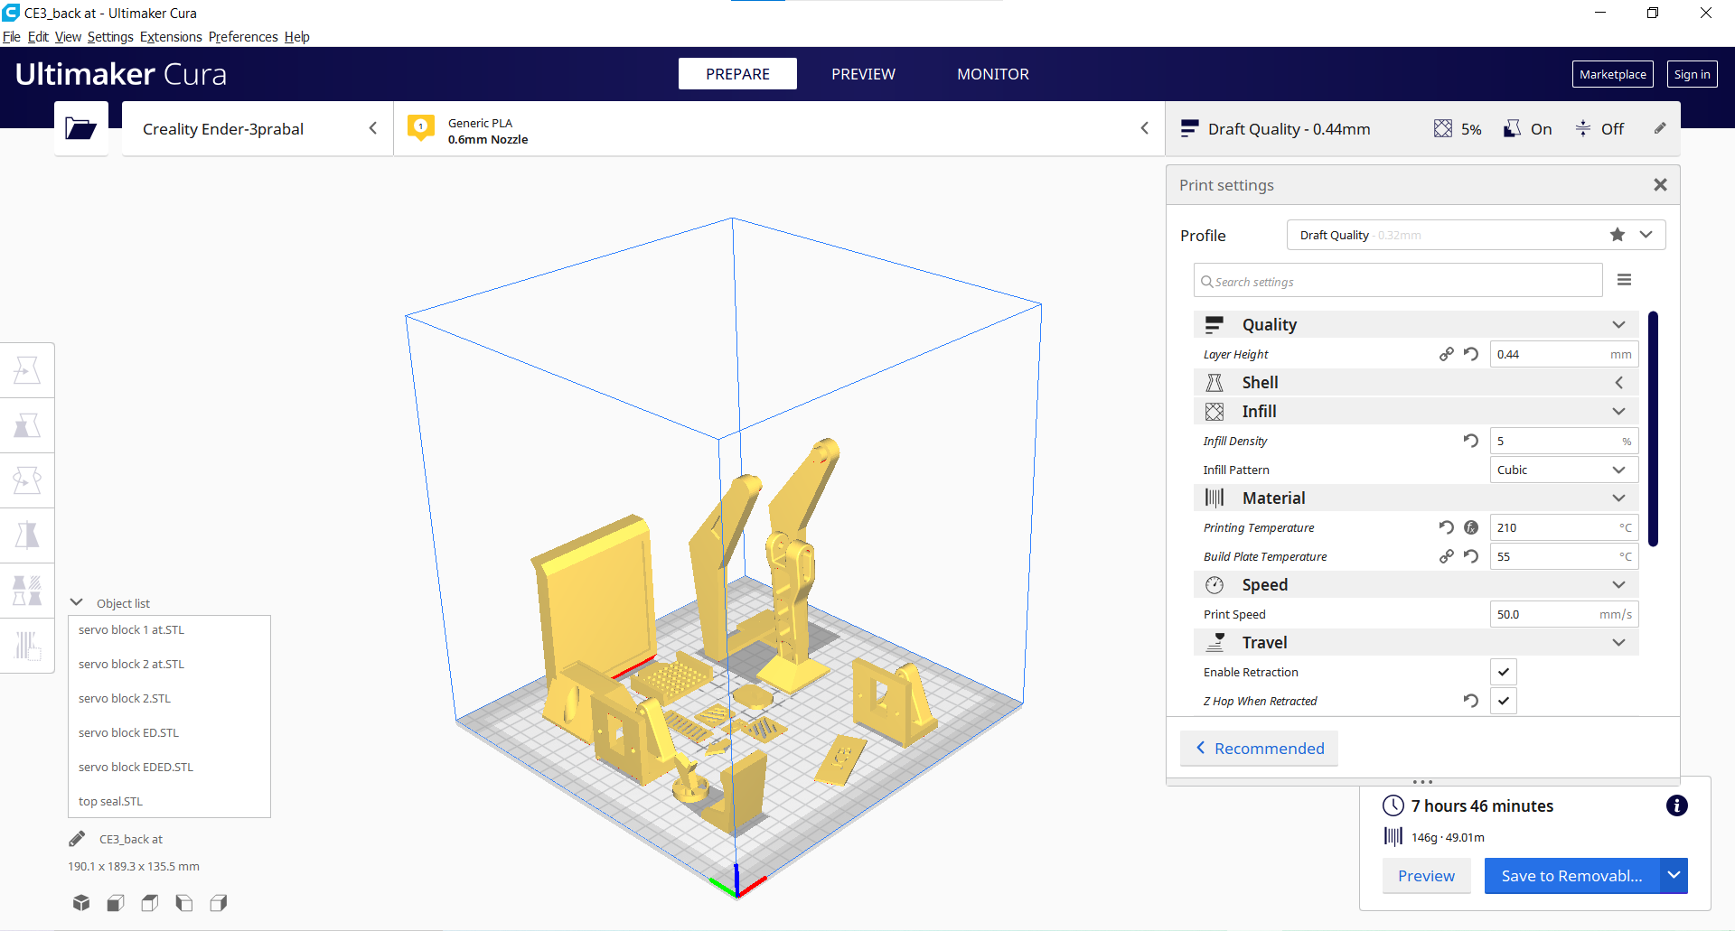
Task: Toggle the Enable Retraction checkbox
Action: click(1504, 672)
